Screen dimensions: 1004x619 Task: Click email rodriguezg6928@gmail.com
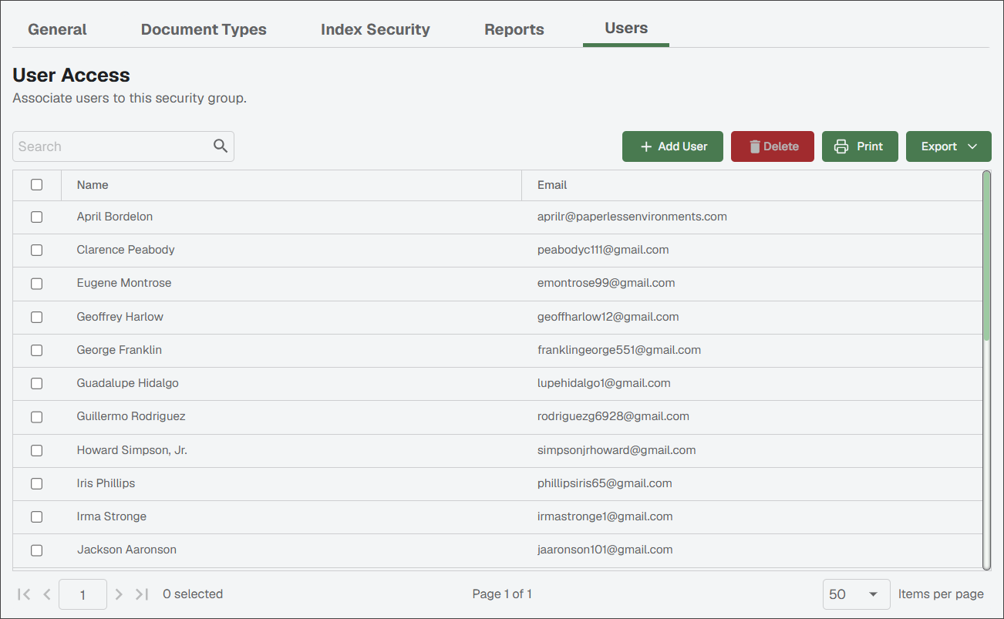pyautogui.click(x=613, y=416)
